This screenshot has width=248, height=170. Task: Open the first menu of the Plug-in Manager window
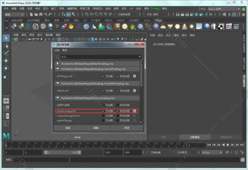pos(57,50)
